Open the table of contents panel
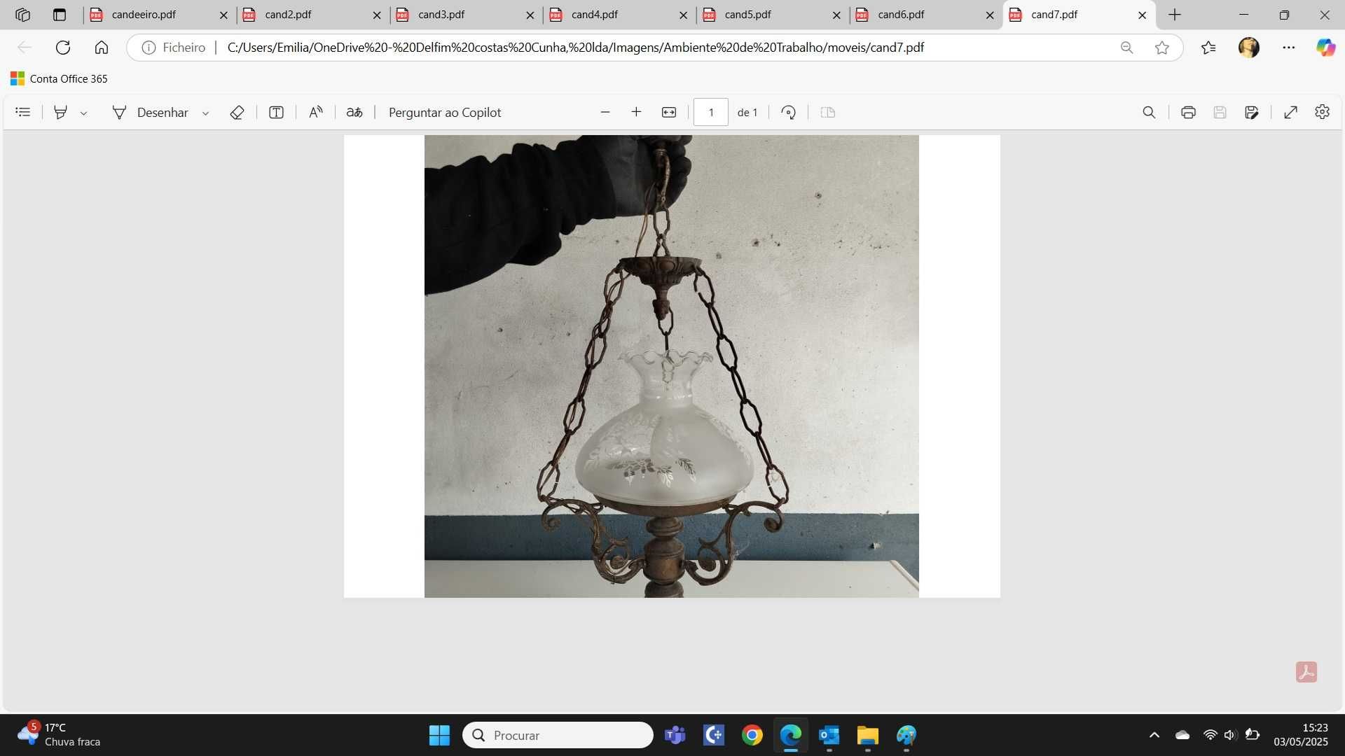 coord(23,112)
